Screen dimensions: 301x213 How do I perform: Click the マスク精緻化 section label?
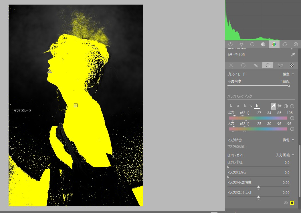point(236,147)
